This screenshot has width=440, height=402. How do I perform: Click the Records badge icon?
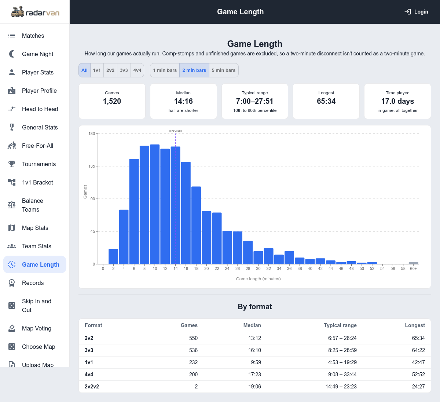click(x=12, y=283)
